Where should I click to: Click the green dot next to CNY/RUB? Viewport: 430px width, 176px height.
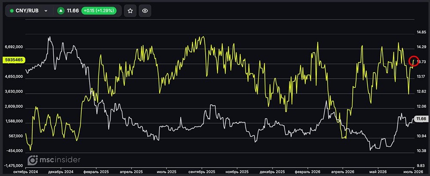pyautogui.click(x=12, y=11)
